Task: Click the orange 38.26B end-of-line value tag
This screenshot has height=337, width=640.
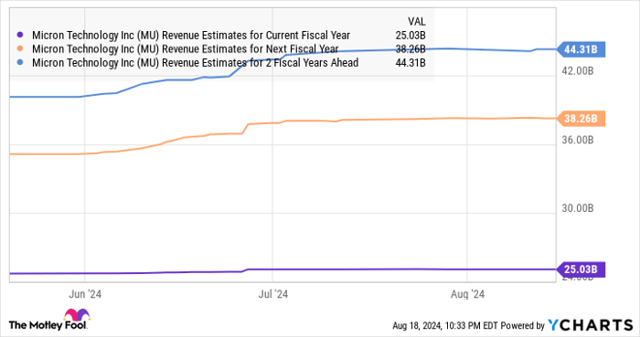Action: point(581,119)
